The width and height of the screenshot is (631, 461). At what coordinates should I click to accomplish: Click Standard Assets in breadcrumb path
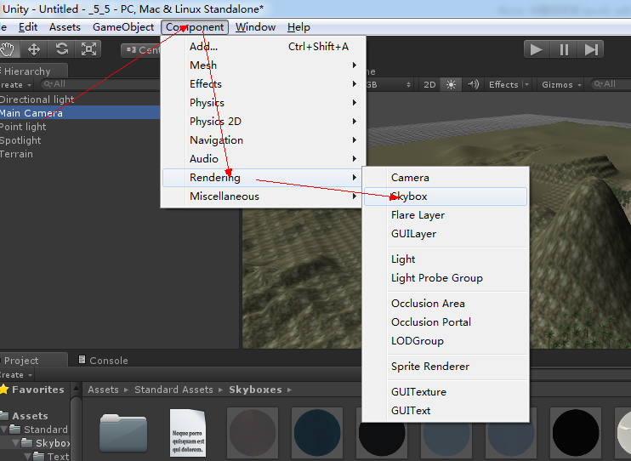(x=173, y=390)
